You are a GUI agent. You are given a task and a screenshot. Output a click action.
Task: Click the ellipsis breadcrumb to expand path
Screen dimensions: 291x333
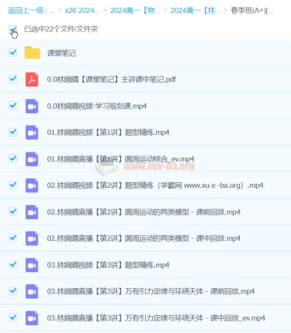(52, 10)
